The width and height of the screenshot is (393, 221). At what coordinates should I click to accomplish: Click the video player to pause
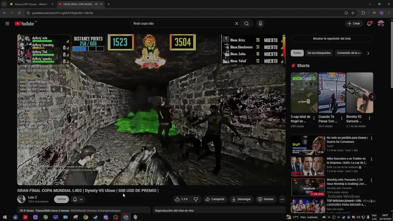click(x=151, y=110)
